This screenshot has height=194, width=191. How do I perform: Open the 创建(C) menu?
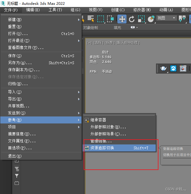click(118, 10)
